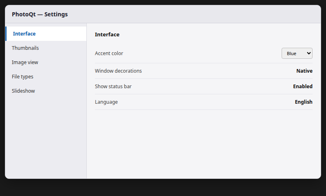Image resolution: width=326 pixels, height=196 pixels.
Task: Open the Accent color dropdown set to Blue
Action: [x=297, y=53]
